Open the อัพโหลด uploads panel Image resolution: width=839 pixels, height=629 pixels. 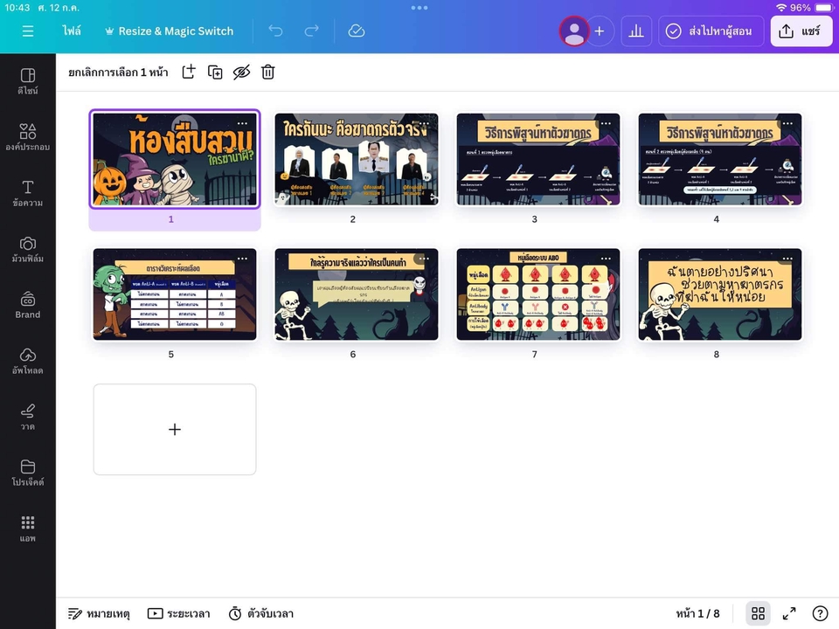tap(28, 361)
